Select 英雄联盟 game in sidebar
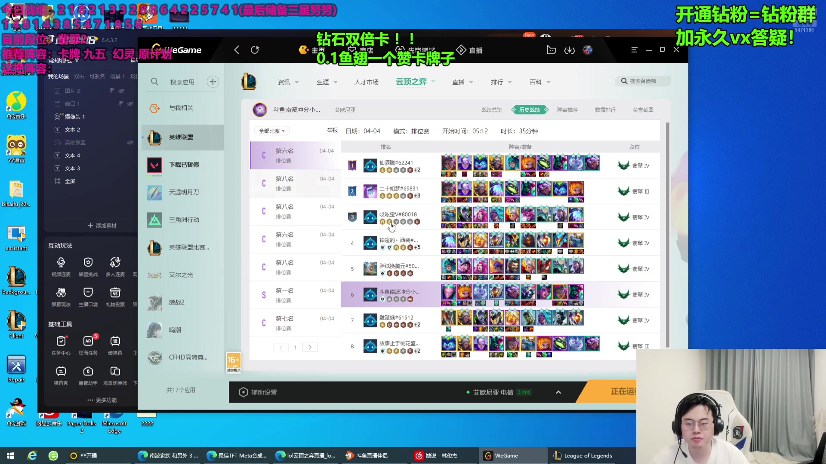Image resolution: width=826 pixels, height=464 pixels. [183, 137]
